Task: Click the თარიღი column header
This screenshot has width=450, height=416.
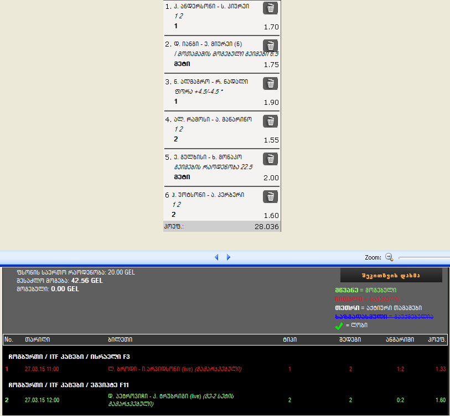Action: click(37, 339)
